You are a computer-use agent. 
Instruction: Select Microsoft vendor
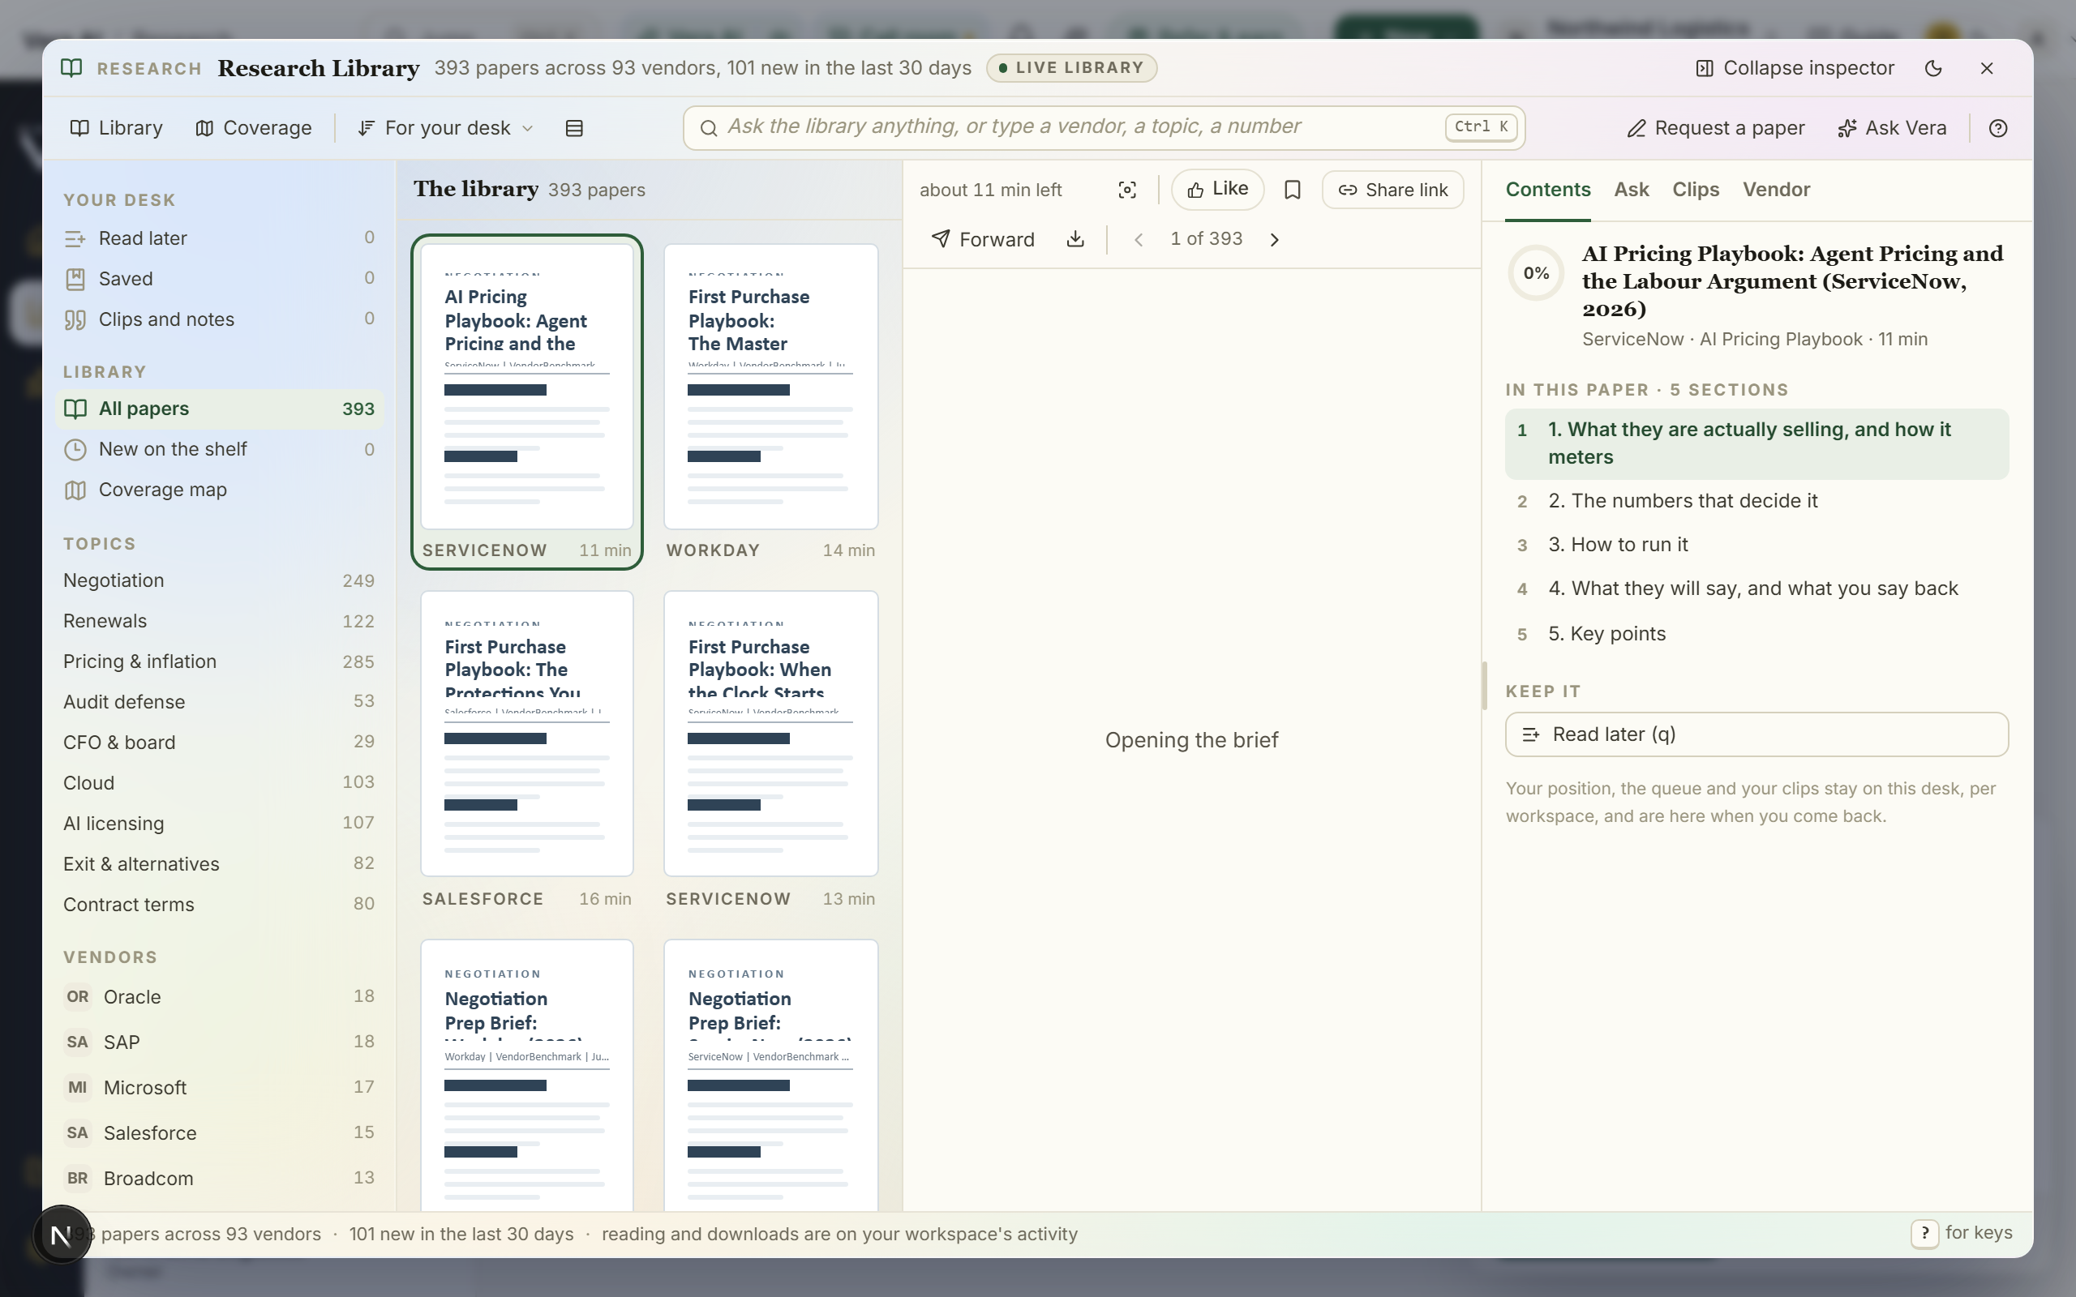pos(219,1088)
